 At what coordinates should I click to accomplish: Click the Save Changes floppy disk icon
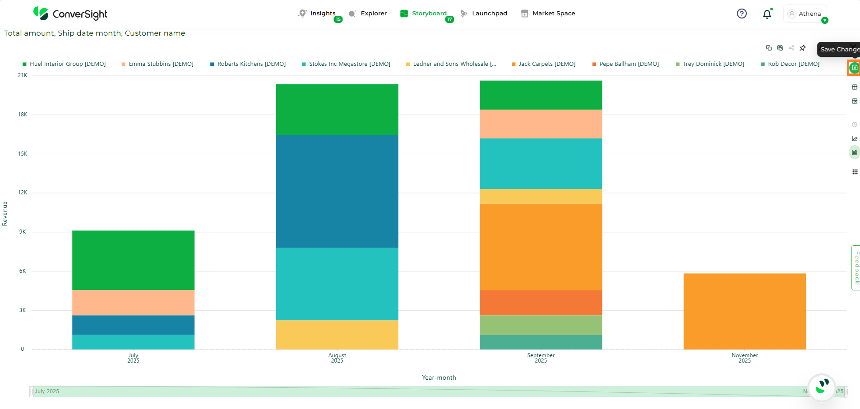[854, 68]
